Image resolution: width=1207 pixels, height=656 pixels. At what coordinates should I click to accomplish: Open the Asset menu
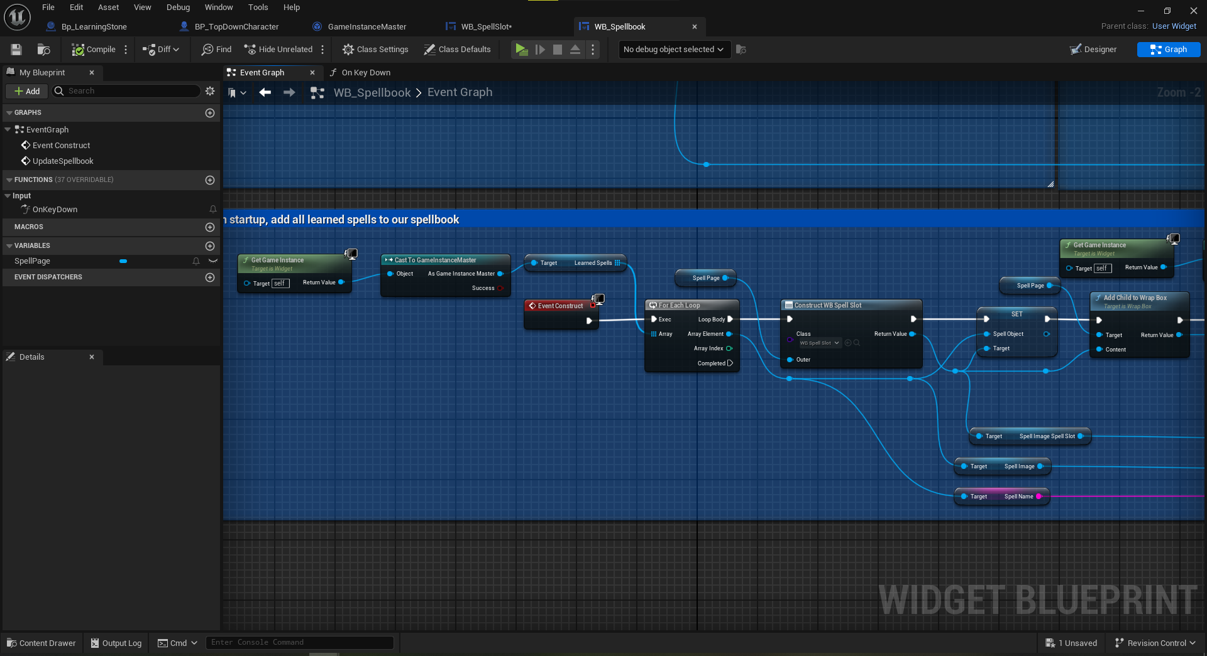pyautogui.click(x=108, y=8)
